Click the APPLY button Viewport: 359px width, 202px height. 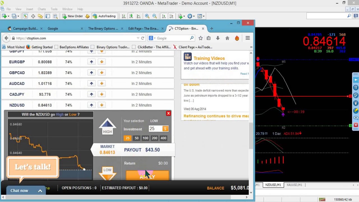[148, 176]
